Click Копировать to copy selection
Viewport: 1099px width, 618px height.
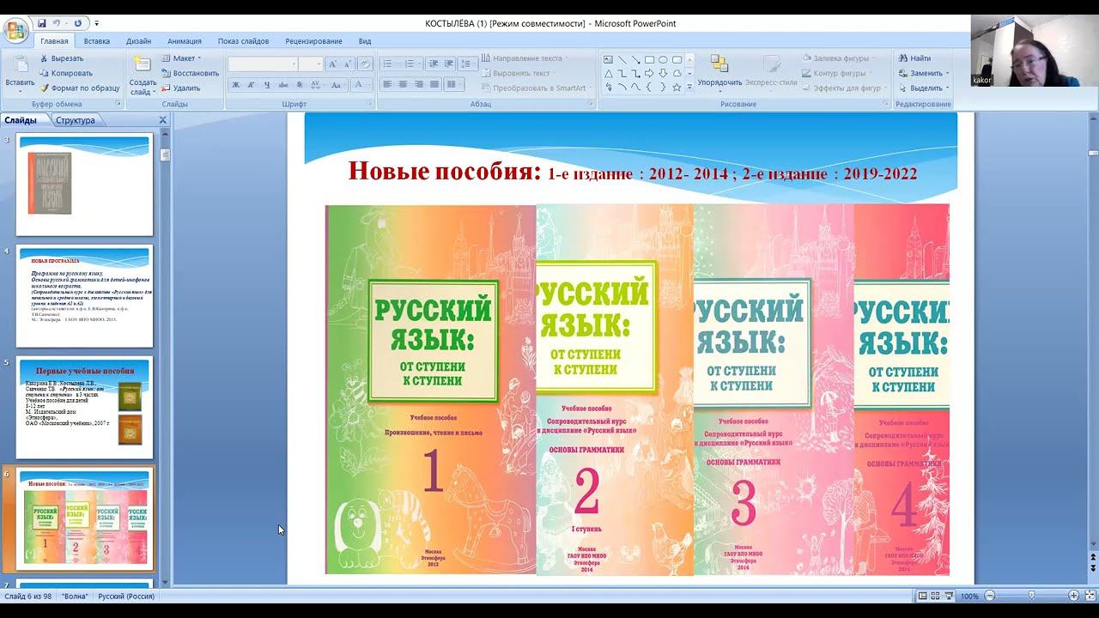(x=66, y=73)
